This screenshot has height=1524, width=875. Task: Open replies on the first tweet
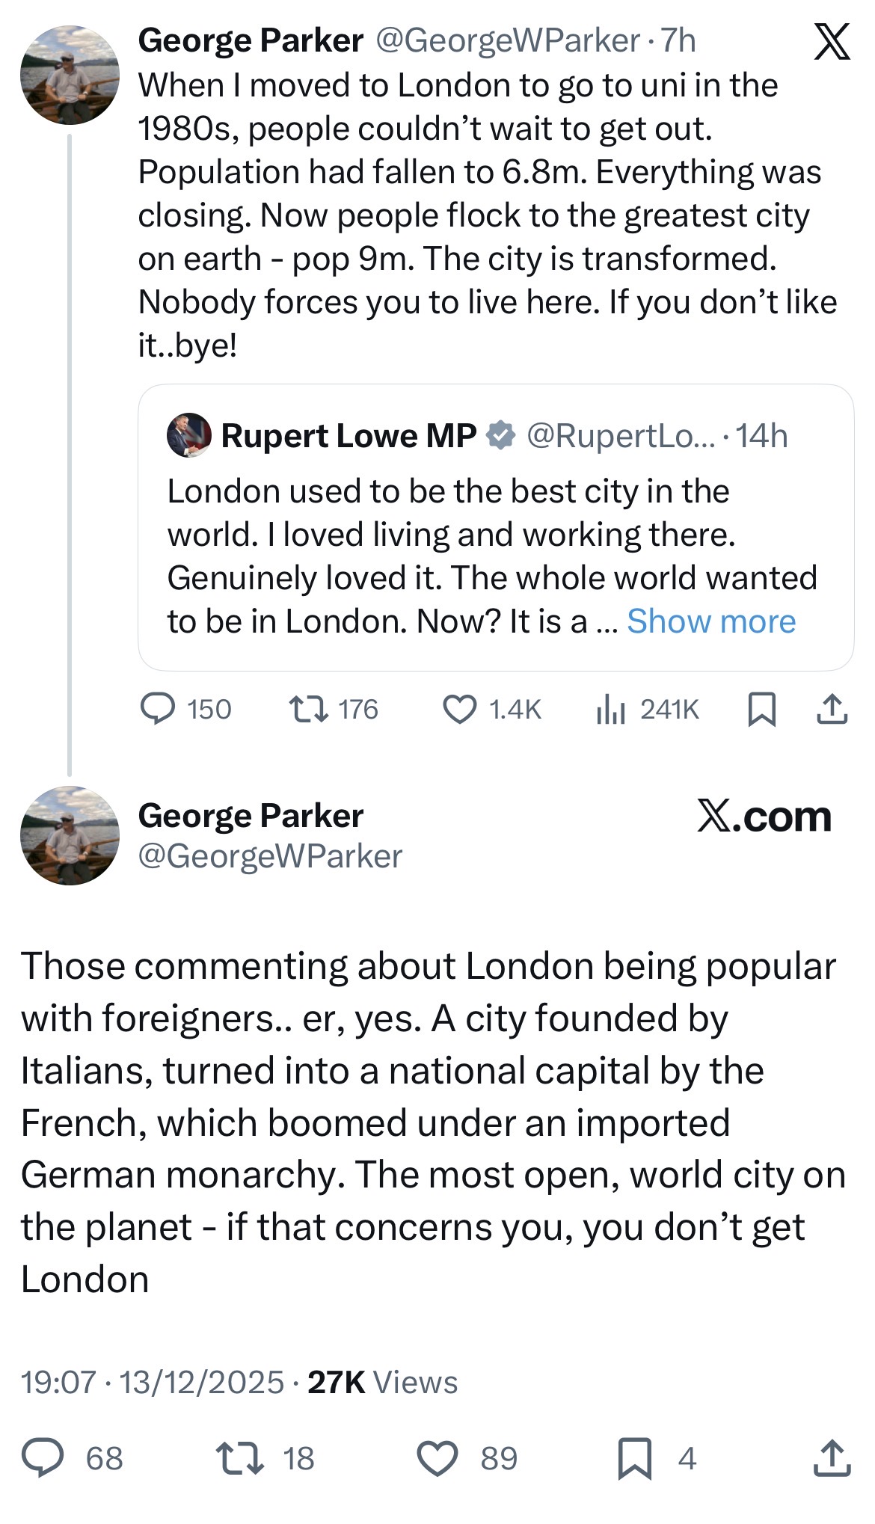click(159, 709)
